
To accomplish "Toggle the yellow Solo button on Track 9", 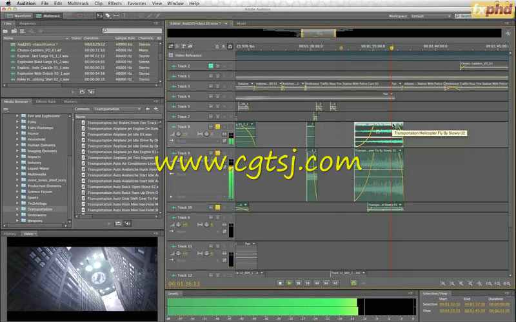I will click(x=217, y=153).
